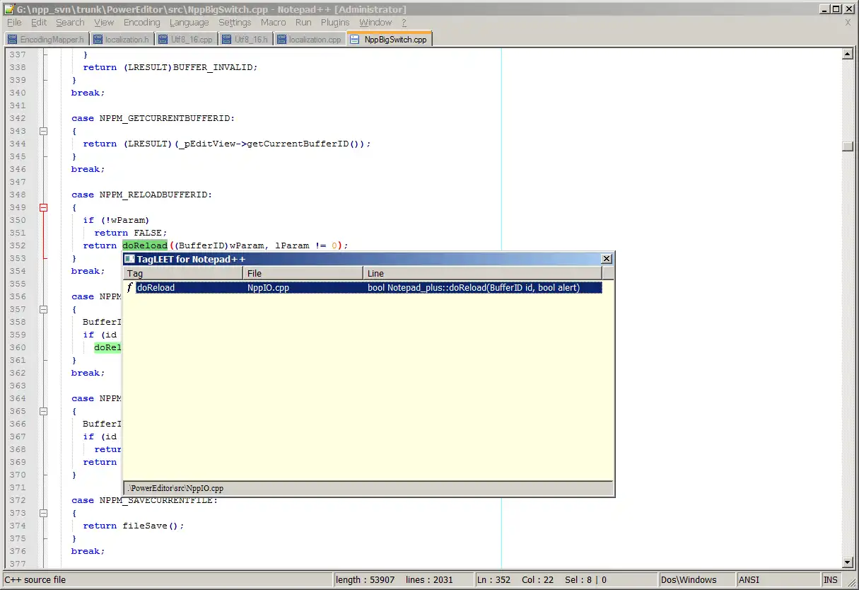
Task: Maximize the Notepad++ window
Action: pos(836,9)
